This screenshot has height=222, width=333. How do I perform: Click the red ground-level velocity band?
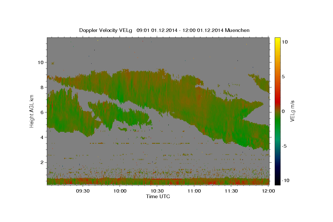pos(158,181)
